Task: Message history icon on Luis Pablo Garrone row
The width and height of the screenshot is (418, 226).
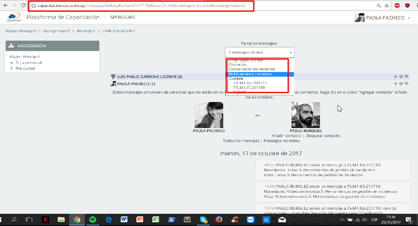Action: point(406,76)
